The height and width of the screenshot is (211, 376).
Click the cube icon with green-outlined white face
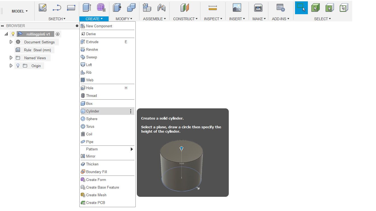(x=344, y=8)
